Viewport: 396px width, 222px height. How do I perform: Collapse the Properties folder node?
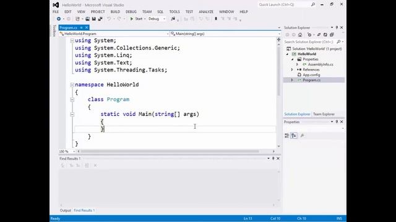coord(293,59)
